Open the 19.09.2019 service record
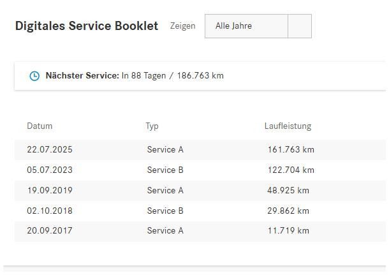The width and height of the screenshot is (389, 275). 200,190
